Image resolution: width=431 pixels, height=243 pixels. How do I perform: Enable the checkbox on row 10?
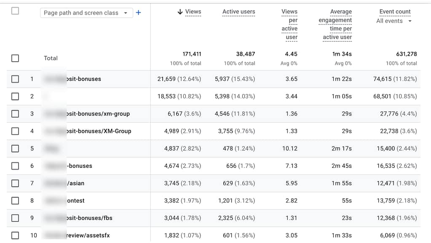point(15,235)
